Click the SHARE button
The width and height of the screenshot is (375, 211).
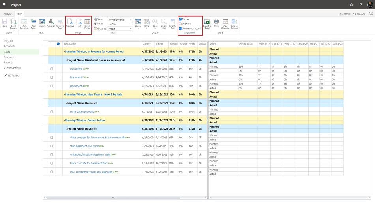click(345, 14)
